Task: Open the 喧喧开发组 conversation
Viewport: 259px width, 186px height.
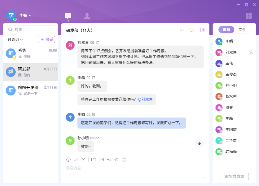Action: (30, 90)
